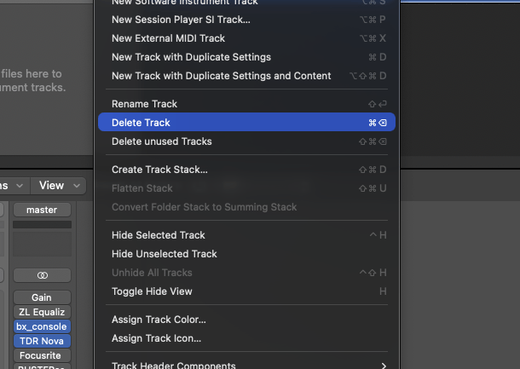Open the Track Header Components submenu arrow
The height and width of the screenshot is (369, 520).
(x=384, y=366)
